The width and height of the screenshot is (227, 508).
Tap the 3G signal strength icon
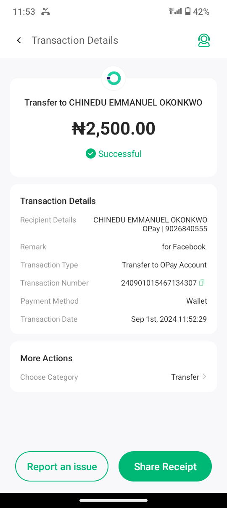(x=175, y=11)
